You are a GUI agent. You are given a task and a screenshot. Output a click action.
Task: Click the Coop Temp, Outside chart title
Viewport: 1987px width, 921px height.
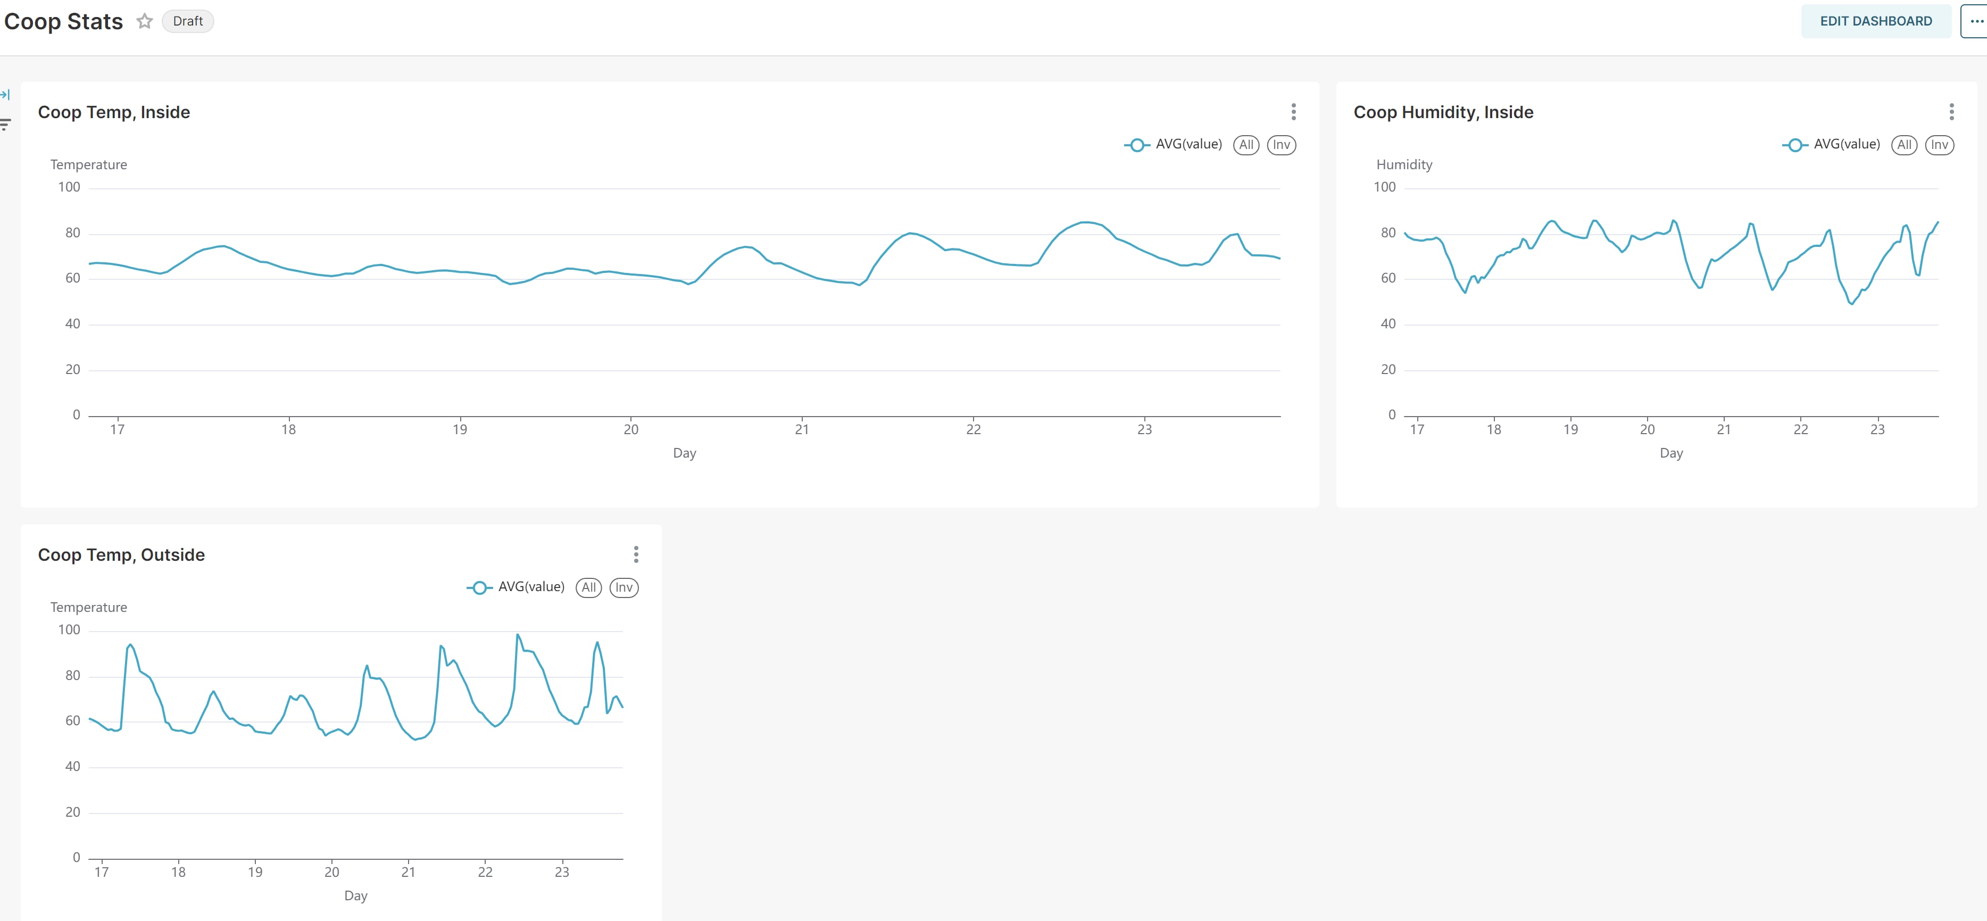click(121, 555)
